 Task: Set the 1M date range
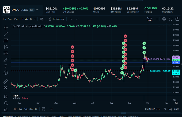tap(26, 109)
